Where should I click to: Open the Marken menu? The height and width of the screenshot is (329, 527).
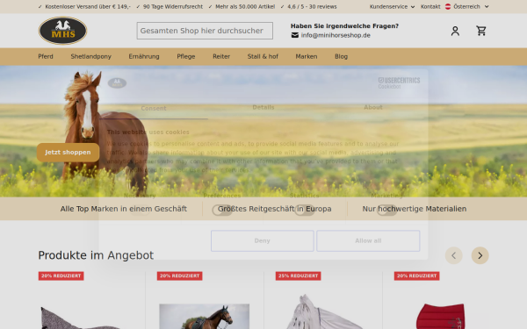tap(307, 56)
